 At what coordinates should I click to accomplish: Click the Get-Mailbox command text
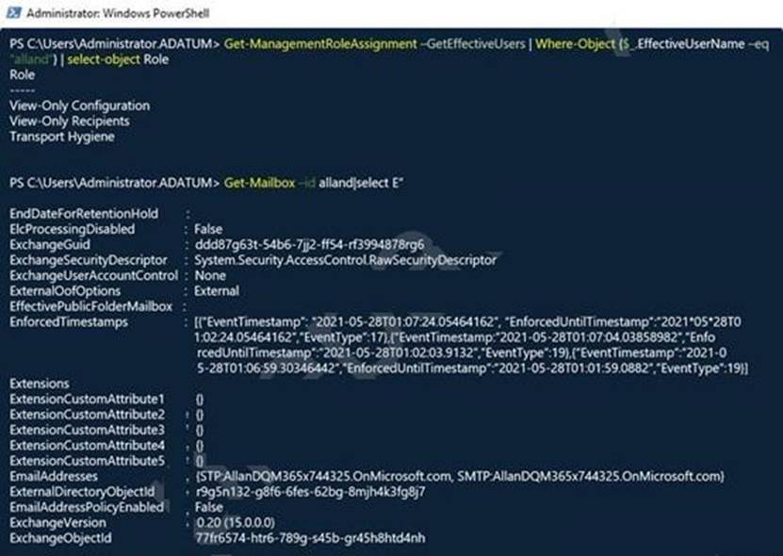[257, 182]
